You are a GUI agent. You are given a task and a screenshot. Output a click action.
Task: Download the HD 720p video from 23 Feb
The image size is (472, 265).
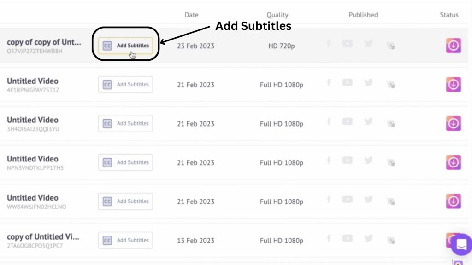[454, 46]
